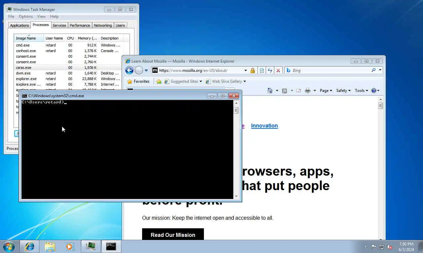
Task: Open the Page menu in Internet Explorer
Action: 326,91
